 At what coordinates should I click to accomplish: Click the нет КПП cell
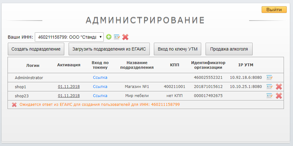point(175,96)
